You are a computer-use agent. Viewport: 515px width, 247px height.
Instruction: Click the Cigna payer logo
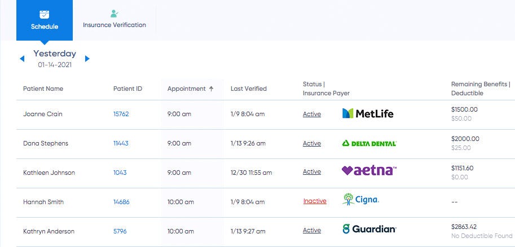[360, 200]
